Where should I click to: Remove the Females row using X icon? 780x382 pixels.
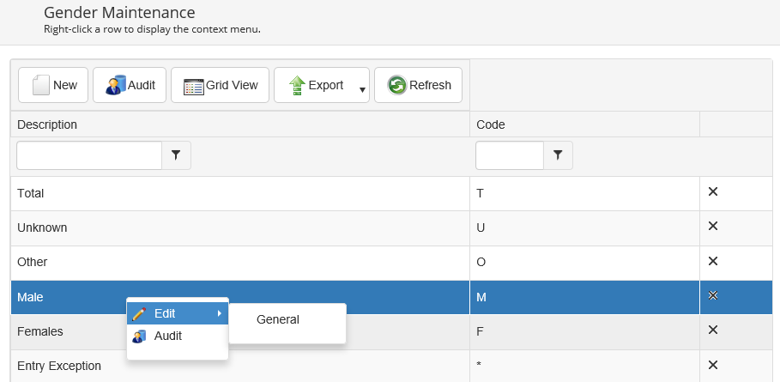pyautogui.click(x=712, y=330)
